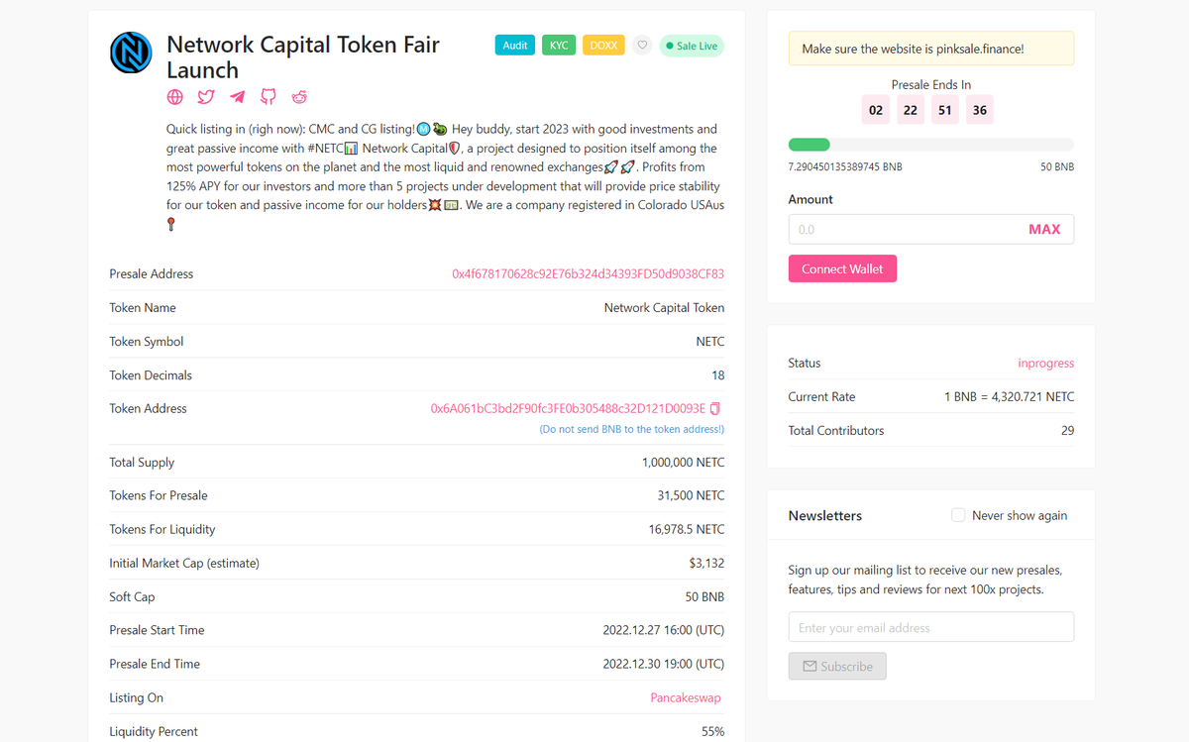The width and height of the screenshot is (1189, 742).
Task: Open the presale address link
Action: 589,274
